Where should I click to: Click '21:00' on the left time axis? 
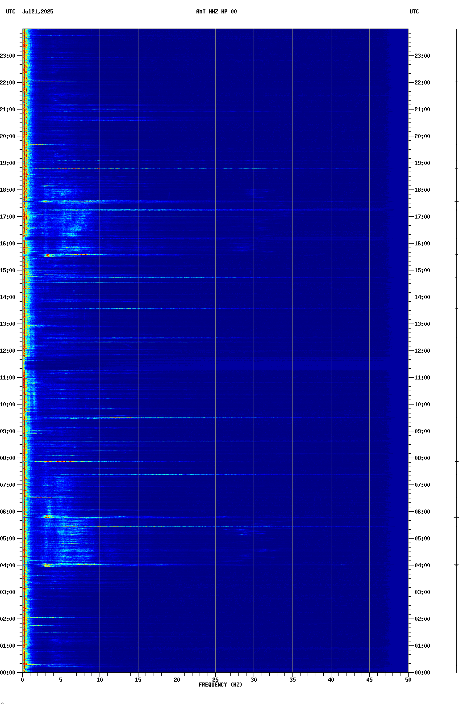8,110
